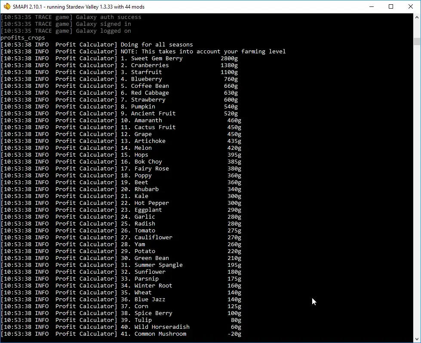Click the -20g profit value
421x343 pixels.
pyautogui.click(x=234, y=334)
